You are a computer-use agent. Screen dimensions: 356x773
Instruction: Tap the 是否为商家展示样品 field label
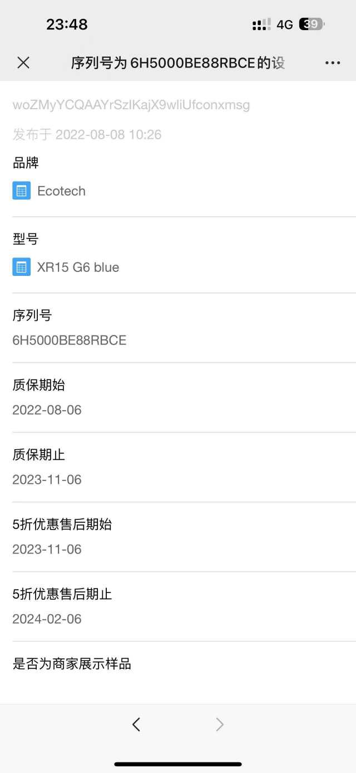[72, 664]
